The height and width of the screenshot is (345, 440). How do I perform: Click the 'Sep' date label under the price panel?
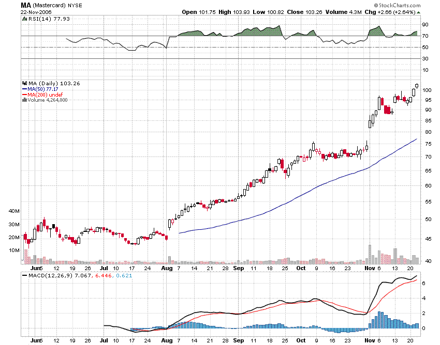pyautogui.click(x=239, y=268)
